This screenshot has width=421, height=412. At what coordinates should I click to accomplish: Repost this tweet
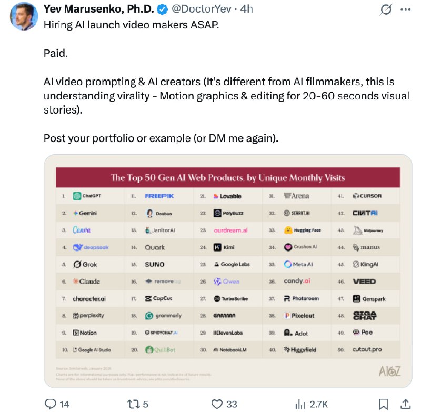[x=134, y=404]
